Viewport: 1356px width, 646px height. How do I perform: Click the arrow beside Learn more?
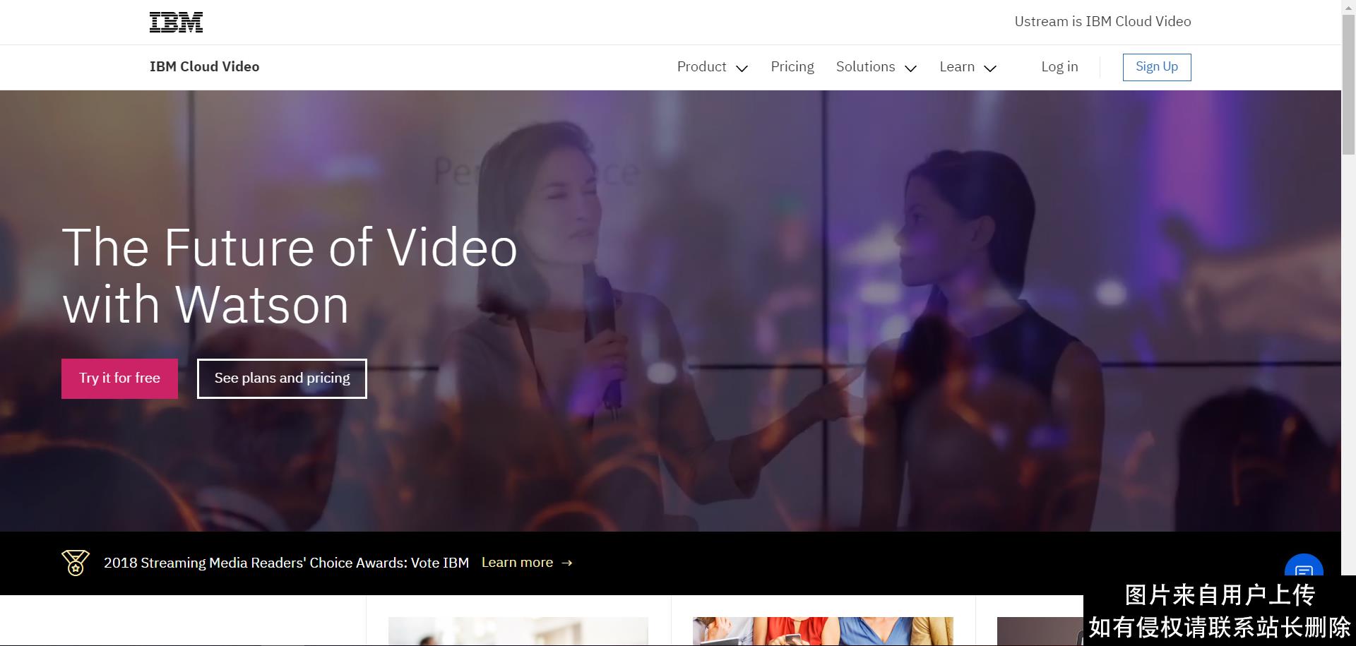(x=567, y=563)
